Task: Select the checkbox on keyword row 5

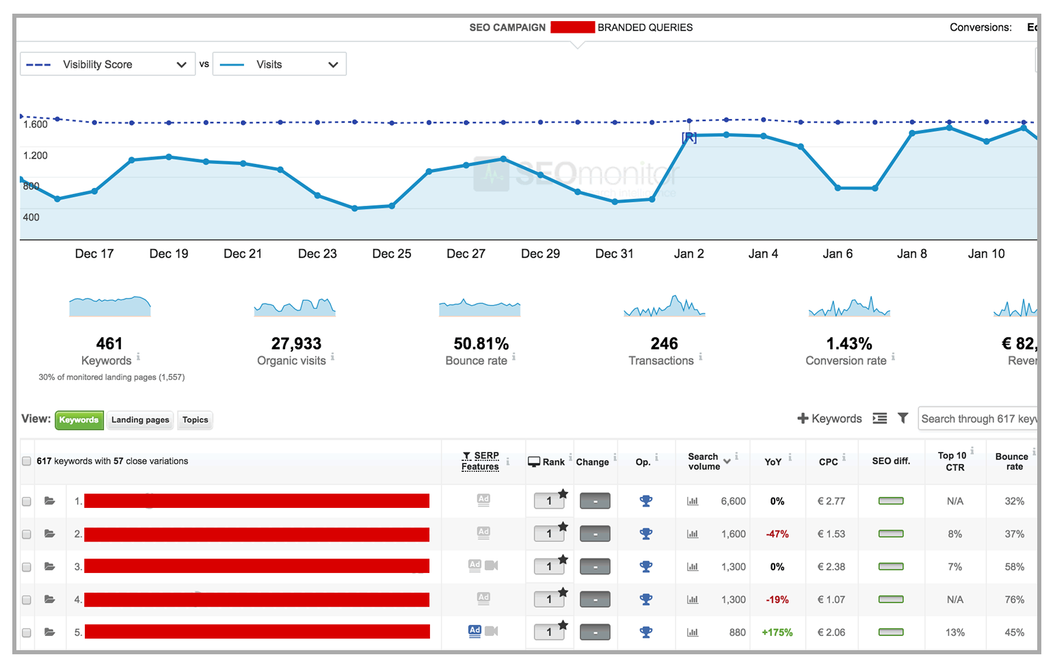Action: click(26, 632)
